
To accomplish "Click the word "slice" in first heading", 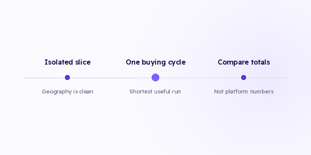I will coord(83,62).
